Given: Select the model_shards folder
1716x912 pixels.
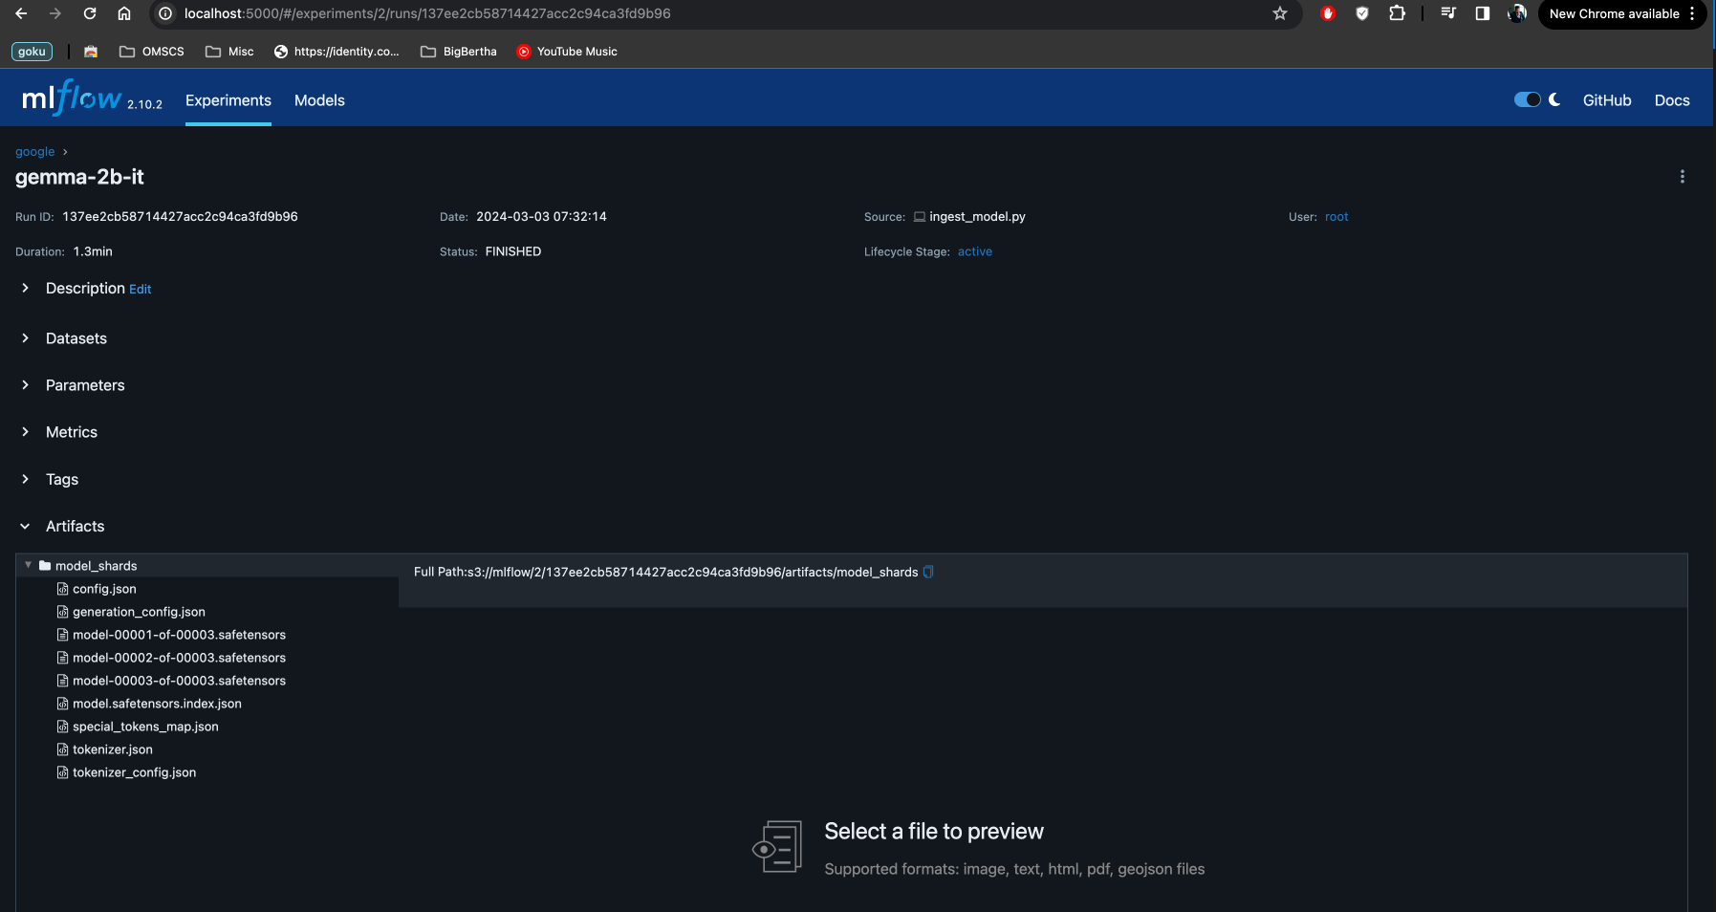Looking at the screenshot, I should click(x=96, y=566).
